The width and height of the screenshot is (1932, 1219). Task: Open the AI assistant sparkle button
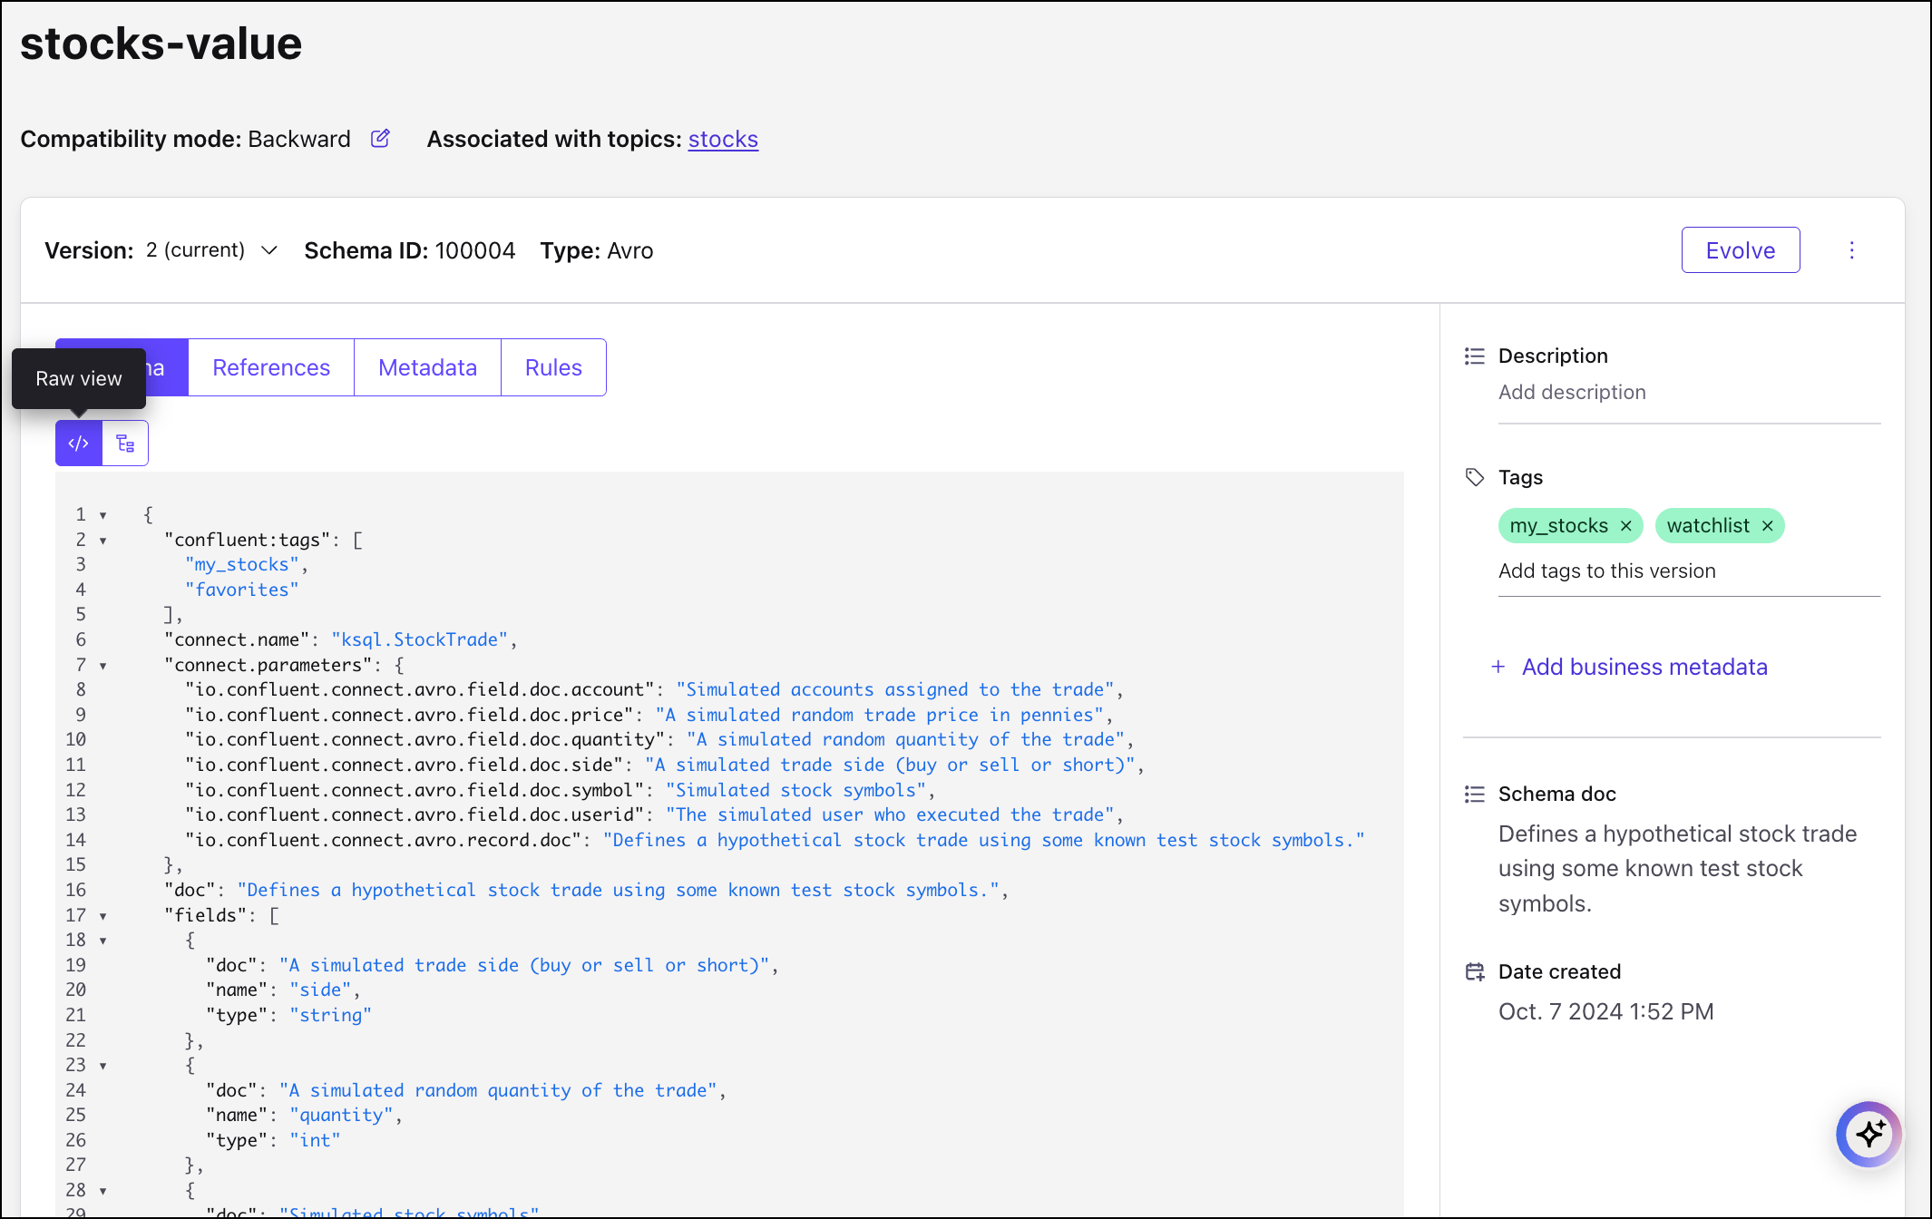1868,1134
